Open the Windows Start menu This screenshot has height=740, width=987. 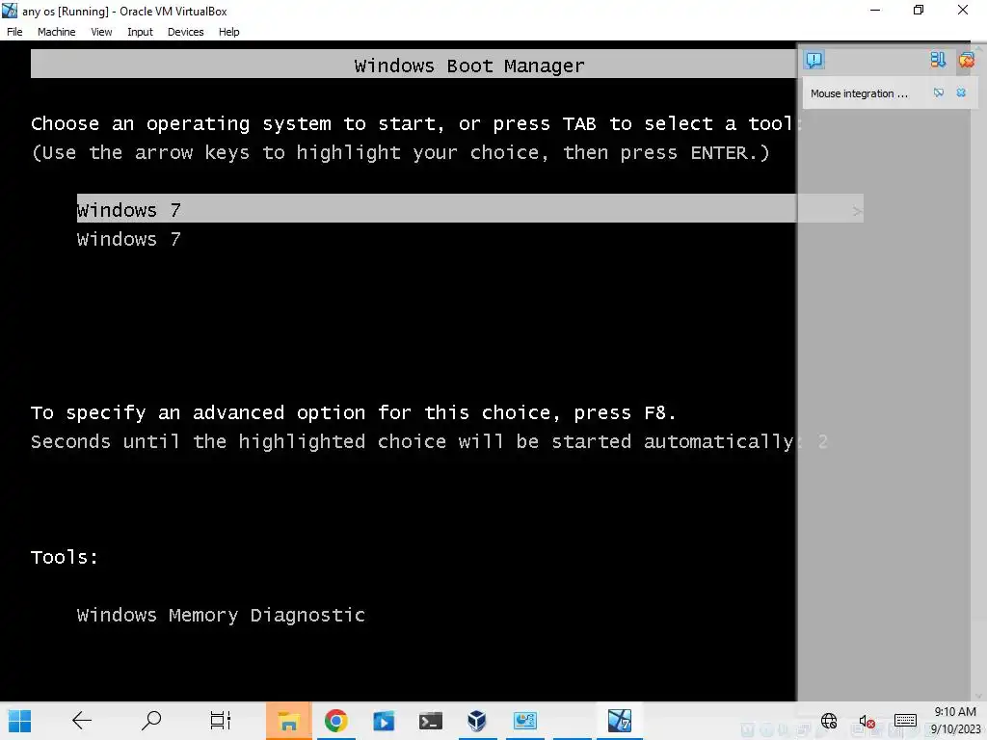tap(19, 721)
